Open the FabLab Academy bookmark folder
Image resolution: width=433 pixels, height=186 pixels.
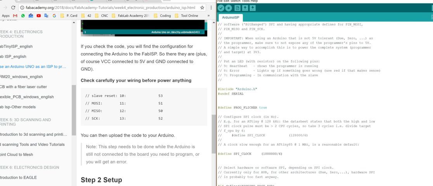click(x=131, y=16)
